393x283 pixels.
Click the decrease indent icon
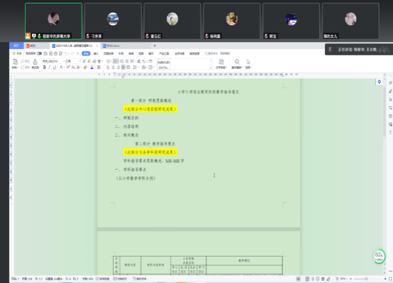click(x=122, y=61)
